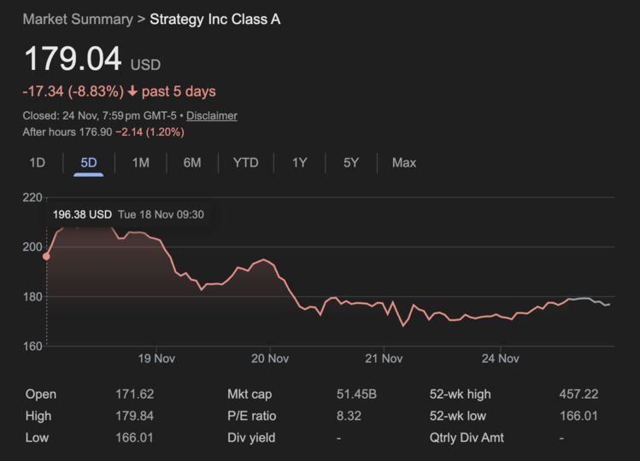Click the 19 Nov date on chart axis
The image size is (640, 461).
point(156,359)
